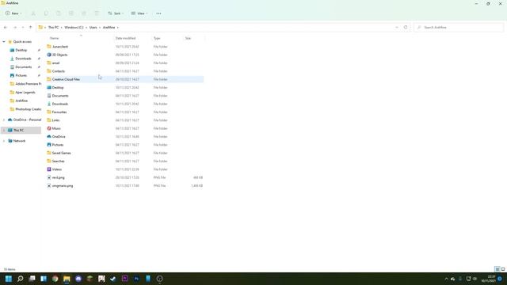Click the 3D Objects folder icon
The image size is (507, 285).
[49, 55]
